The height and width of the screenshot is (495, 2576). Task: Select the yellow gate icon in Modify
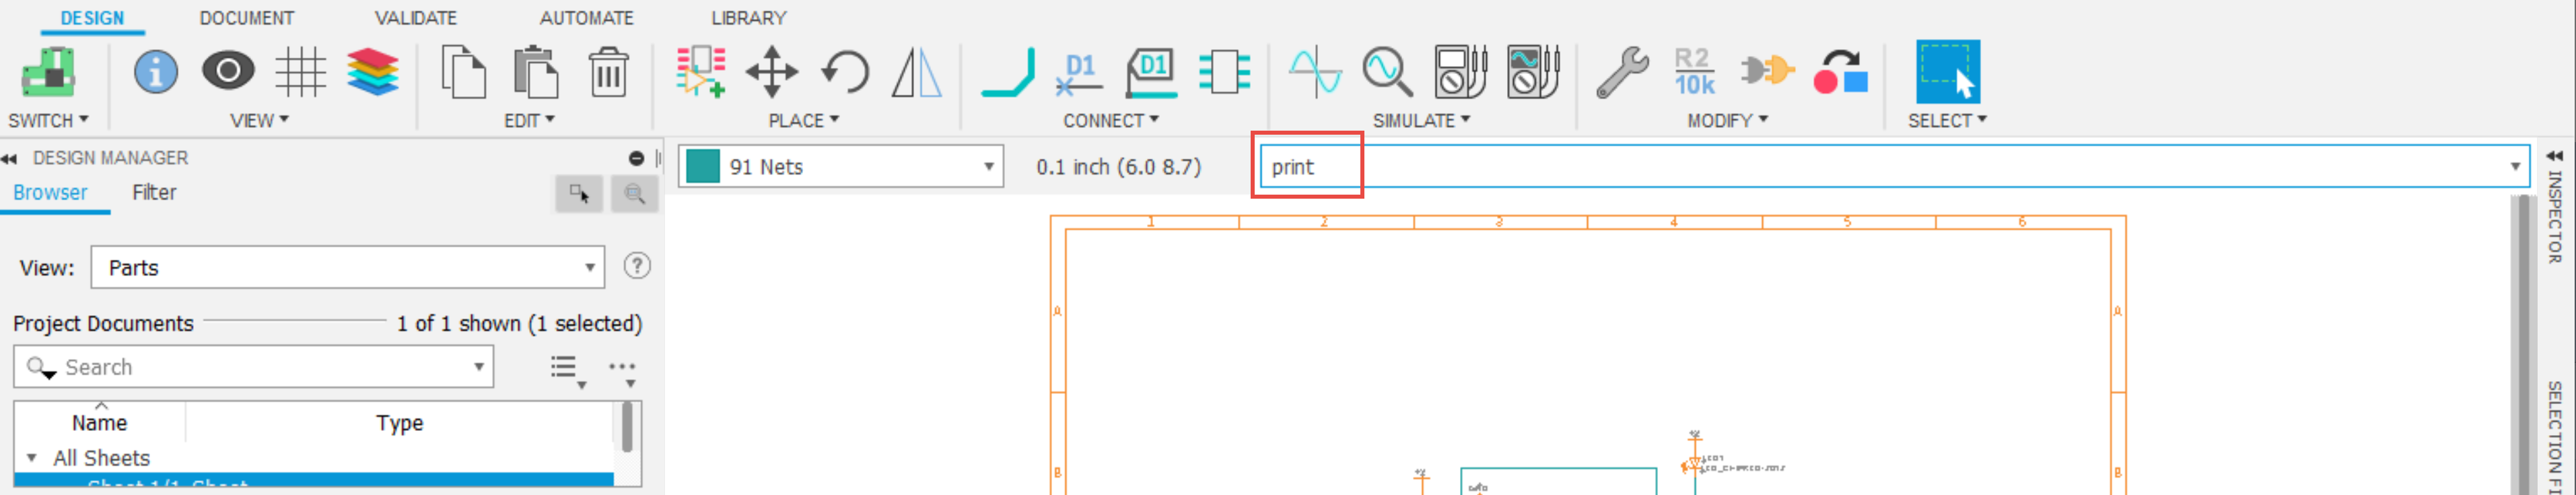(1767, 70)
